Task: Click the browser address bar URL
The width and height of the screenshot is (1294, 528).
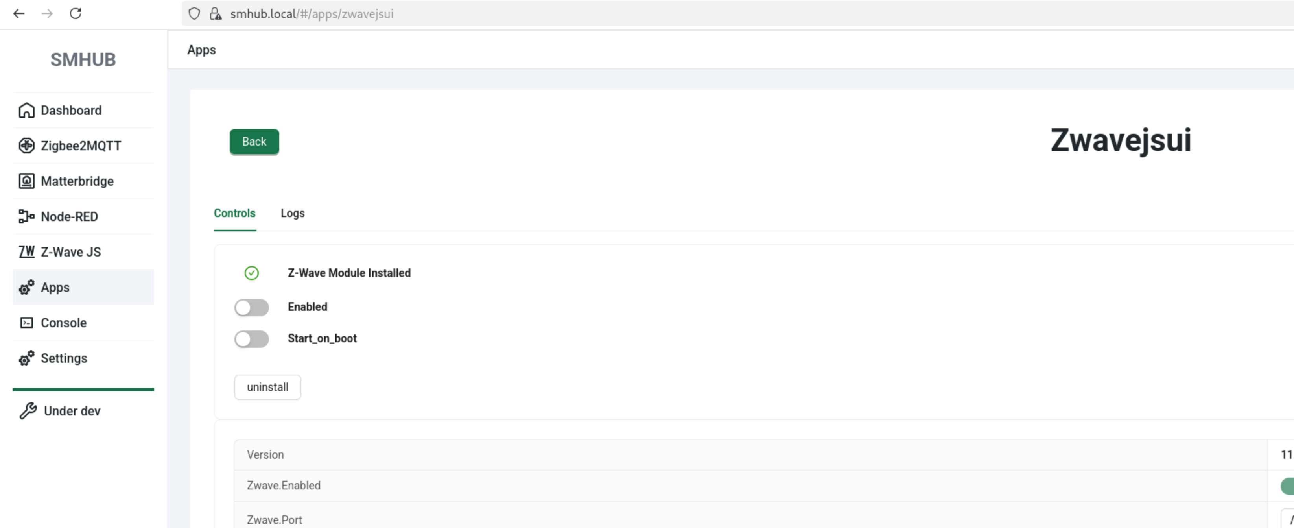Action: click(x=312, y=13)
